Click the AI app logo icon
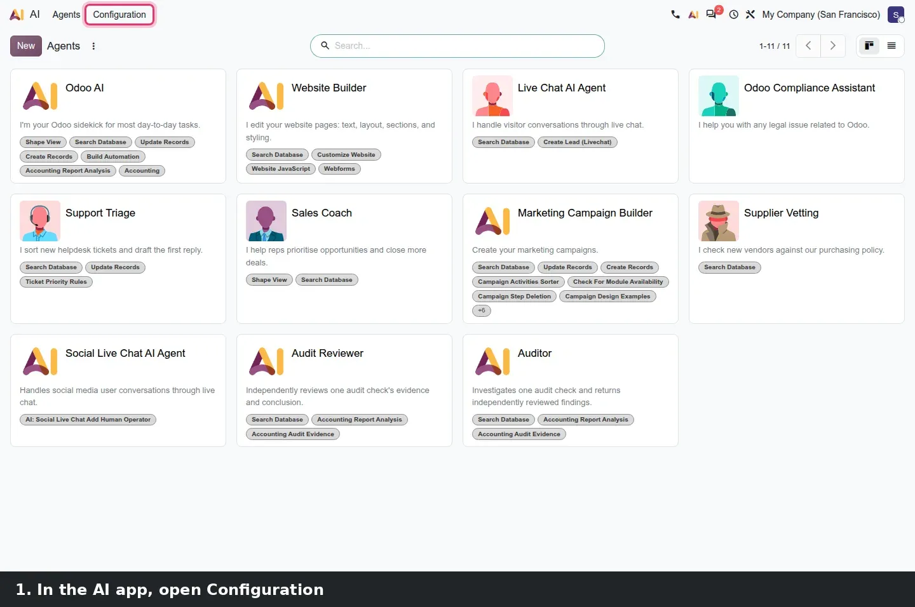 17,14
